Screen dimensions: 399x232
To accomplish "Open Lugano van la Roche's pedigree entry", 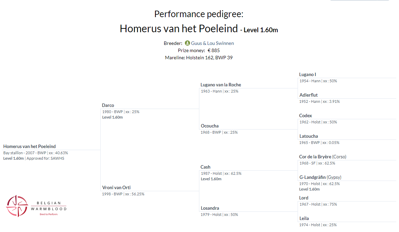I will 221,85.
